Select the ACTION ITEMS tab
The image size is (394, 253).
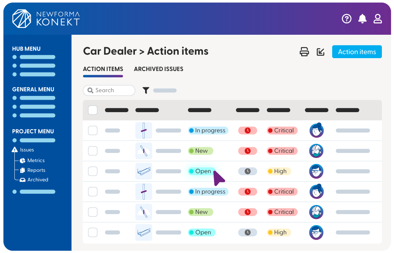click(x=103, y=69)
